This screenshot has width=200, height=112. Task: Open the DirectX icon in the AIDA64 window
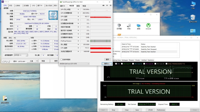click(148, 27)
